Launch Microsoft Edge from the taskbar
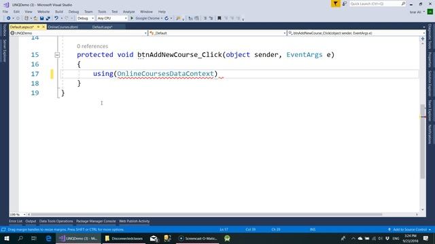Image resolution: width=435 pixels, height=244 pixels. (x=48, y=238)
